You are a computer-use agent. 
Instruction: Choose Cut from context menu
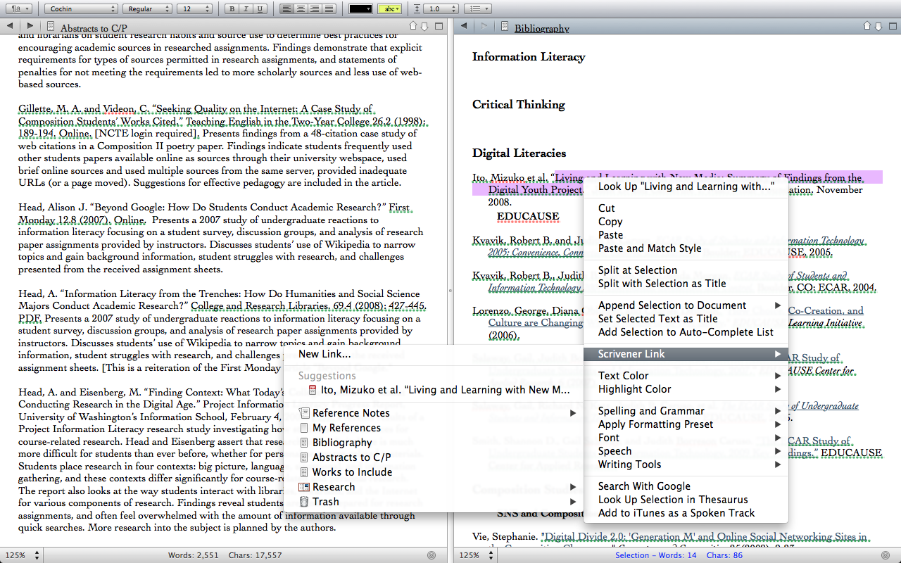coord(686,208)
